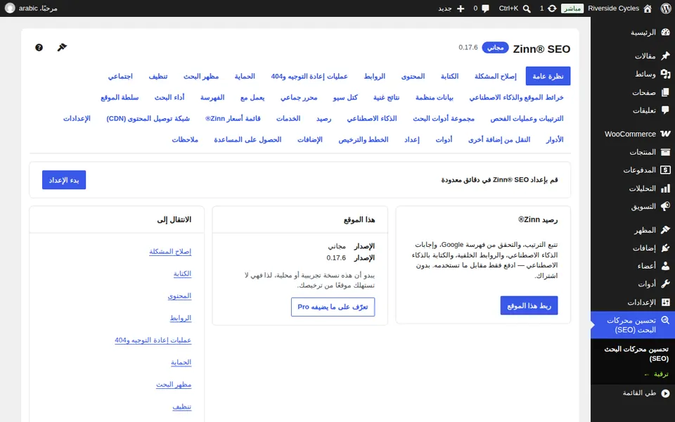Follow the مظهر البحث jump link
Viewport: 675px width, 422px height.
click(x=174, y=385)
